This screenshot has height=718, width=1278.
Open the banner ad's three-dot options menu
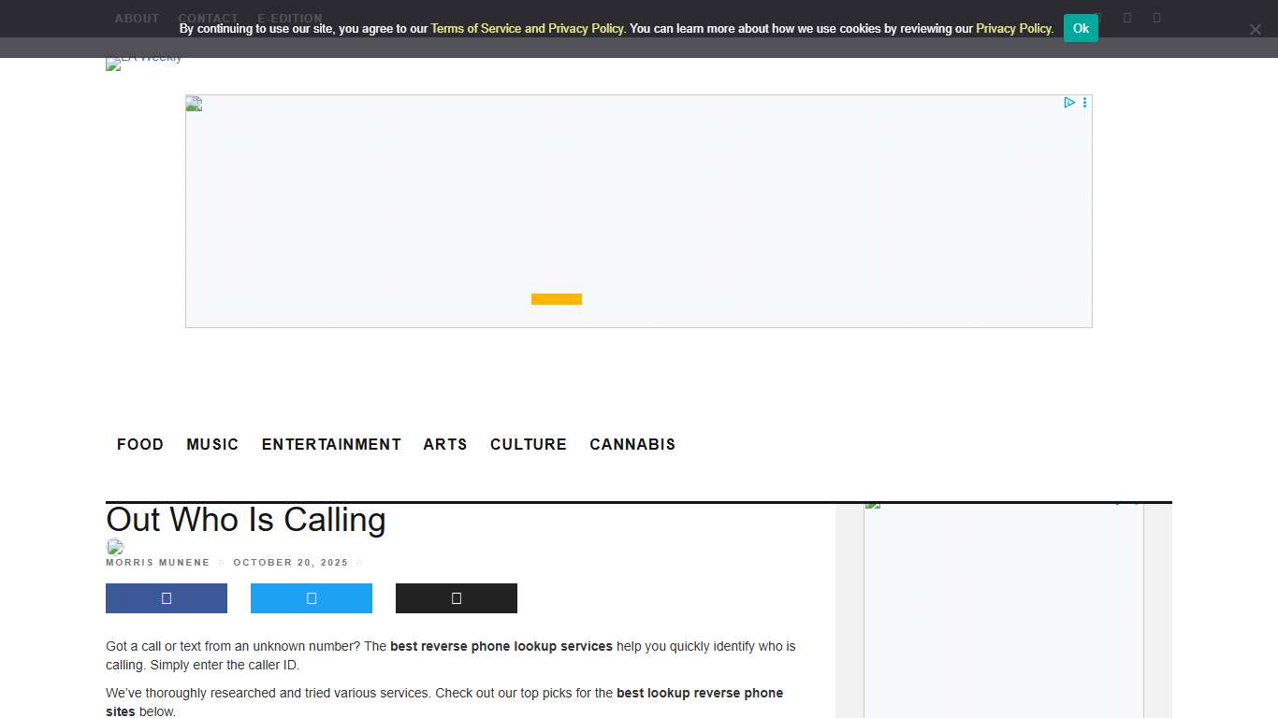[x=1084, y=103]
